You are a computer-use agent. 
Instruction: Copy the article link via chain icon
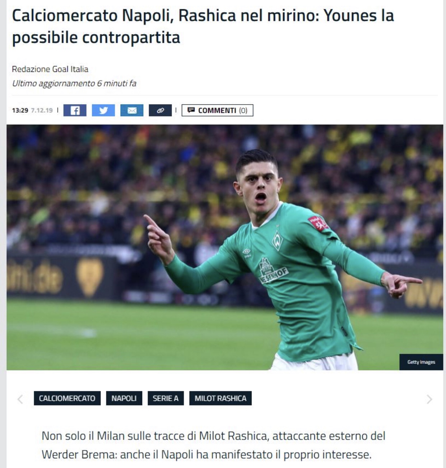160,110
